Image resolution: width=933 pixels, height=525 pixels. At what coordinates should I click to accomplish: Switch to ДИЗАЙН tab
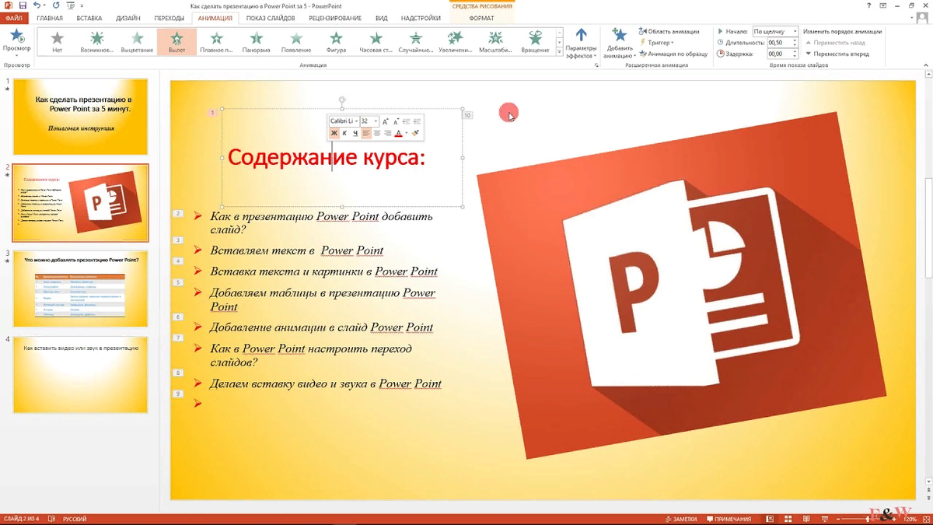coord(128,18)
